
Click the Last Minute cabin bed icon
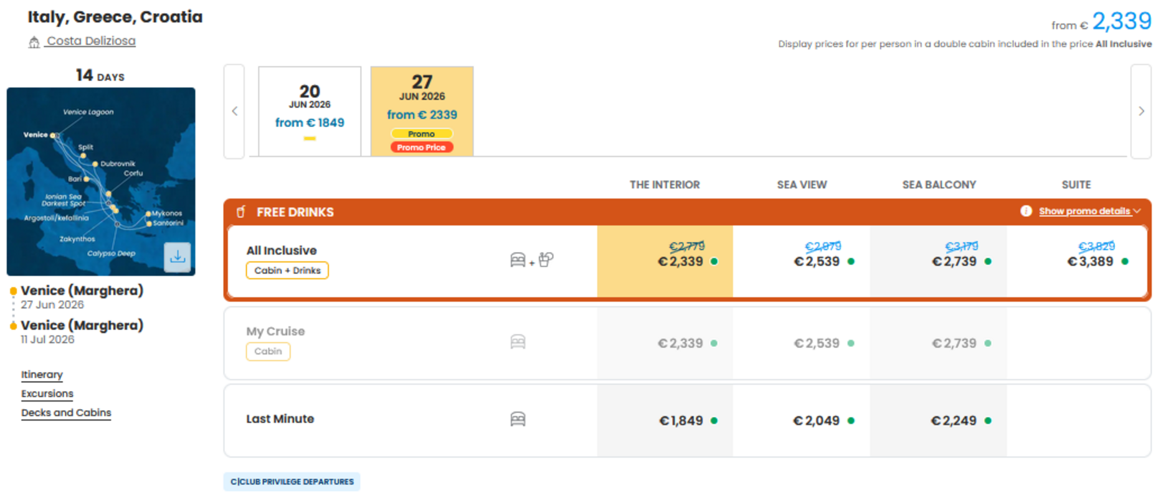click(518, 419)
